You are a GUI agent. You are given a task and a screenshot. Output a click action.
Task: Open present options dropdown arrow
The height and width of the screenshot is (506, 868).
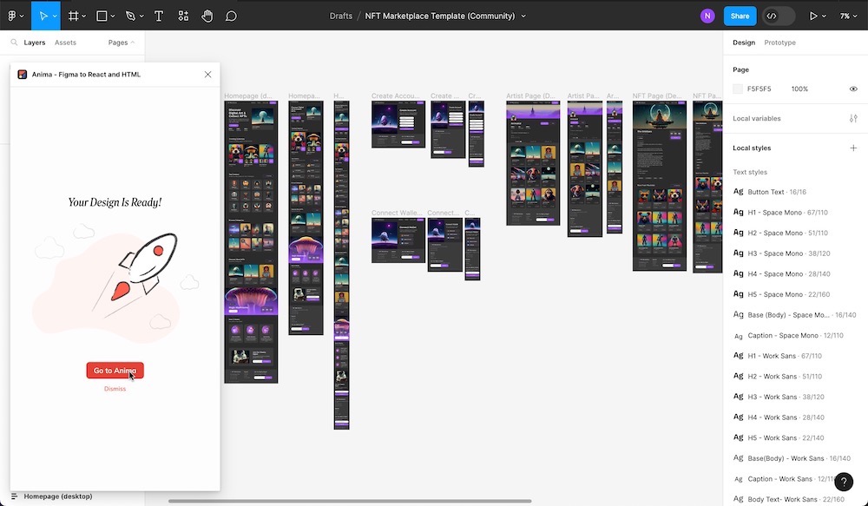[x=824, y=16]
